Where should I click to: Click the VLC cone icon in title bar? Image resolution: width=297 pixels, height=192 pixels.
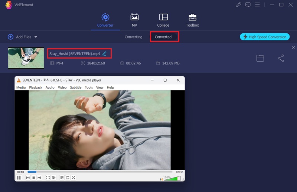click(19, 80)
